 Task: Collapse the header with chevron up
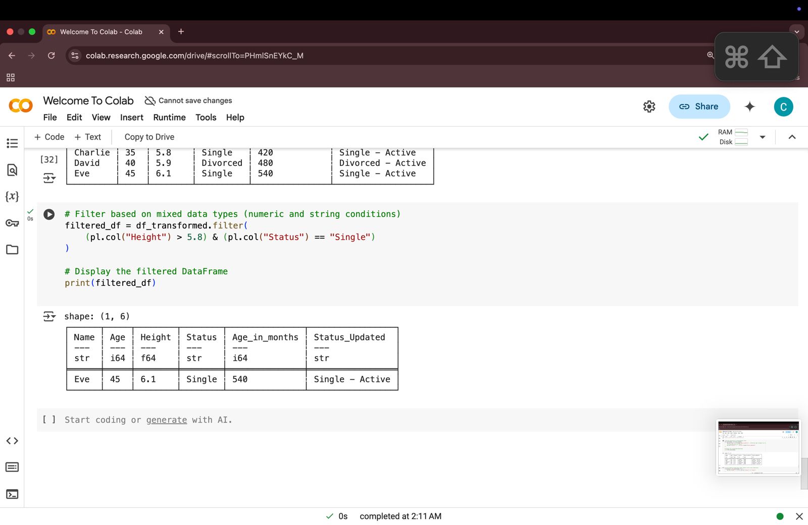[792, 137]
